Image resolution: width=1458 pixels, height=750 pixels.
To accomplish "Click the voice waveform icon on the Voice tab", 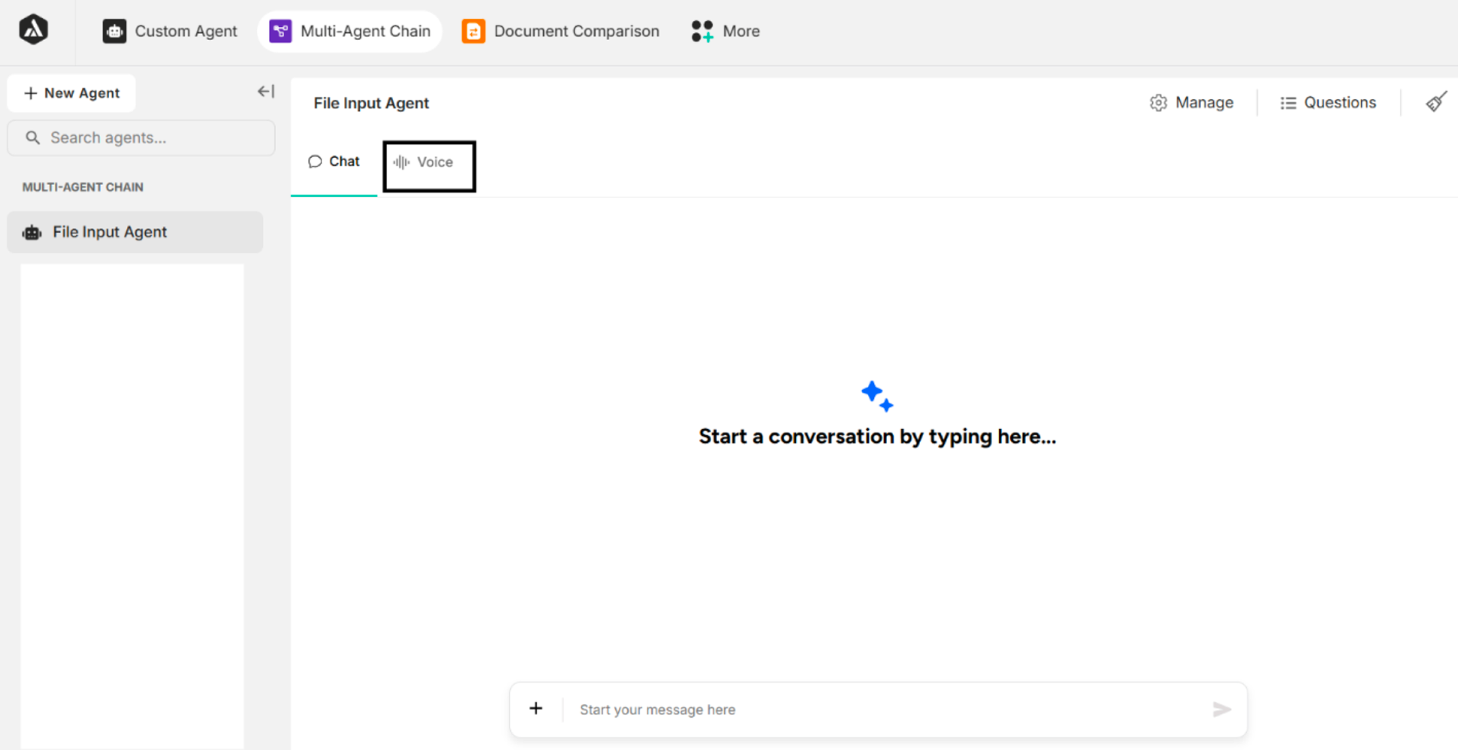I will [401, 161].
